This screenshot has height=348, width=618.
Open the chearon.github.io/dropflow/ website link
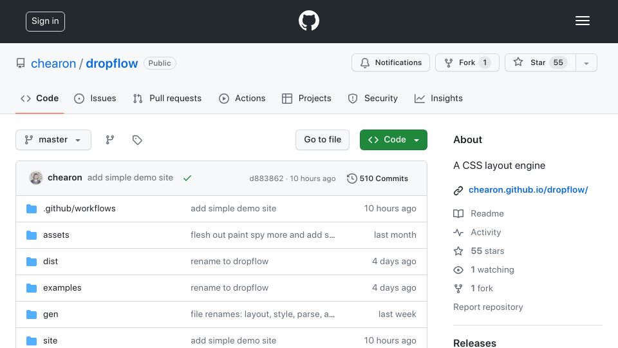[528, 189]
